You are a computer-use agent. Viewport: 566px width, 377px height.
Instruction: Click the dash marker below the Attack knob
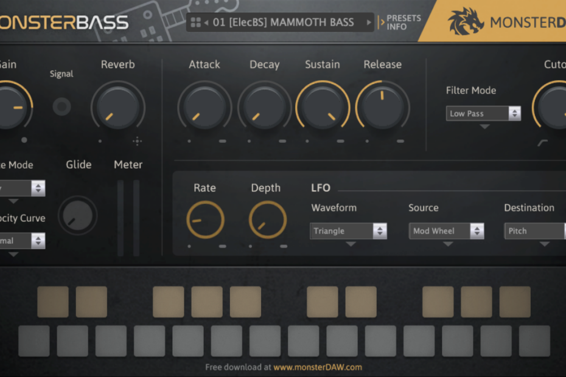[222, 141]
